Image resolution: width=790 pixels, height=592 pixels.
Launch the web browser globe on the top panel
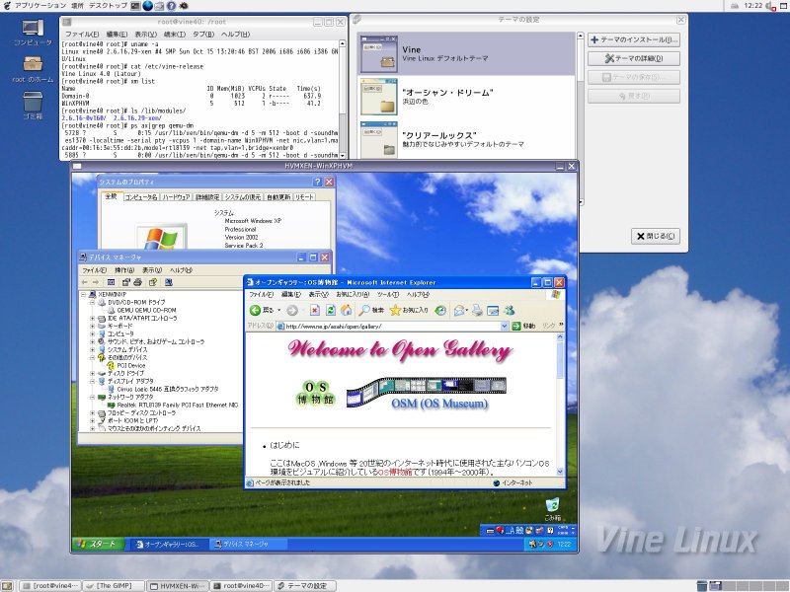147,6
